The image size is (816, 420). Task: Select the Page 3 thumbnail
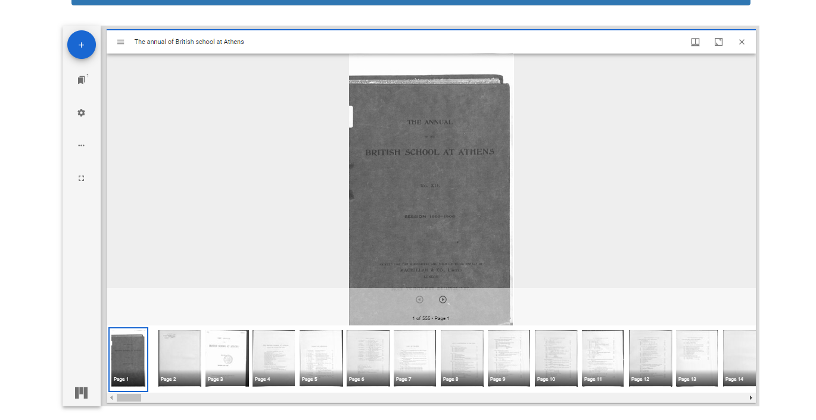coord(227,359)
